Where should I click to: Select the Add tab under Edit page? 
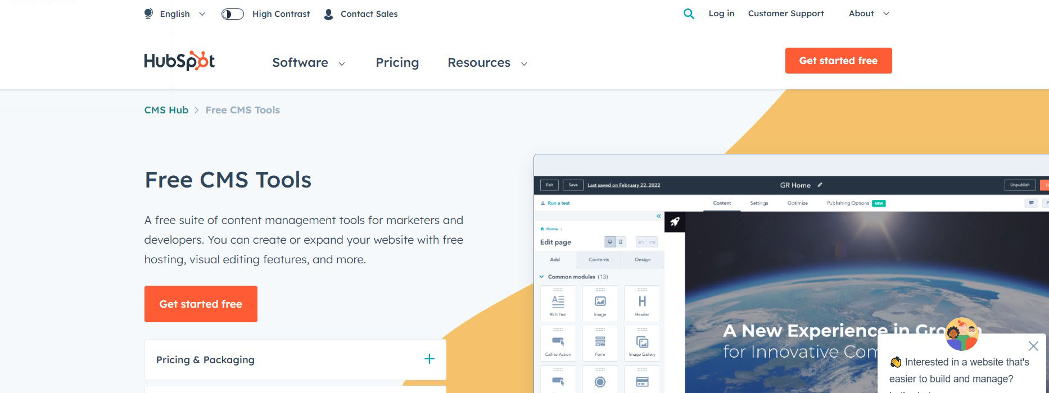[555, 259]
